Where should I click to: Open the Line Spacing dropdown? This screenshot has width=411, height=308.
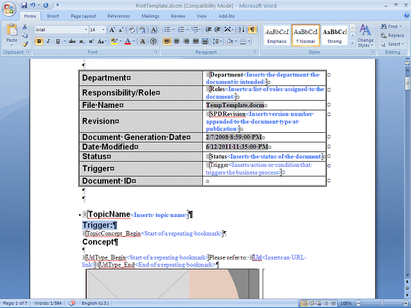pos(217,41)
